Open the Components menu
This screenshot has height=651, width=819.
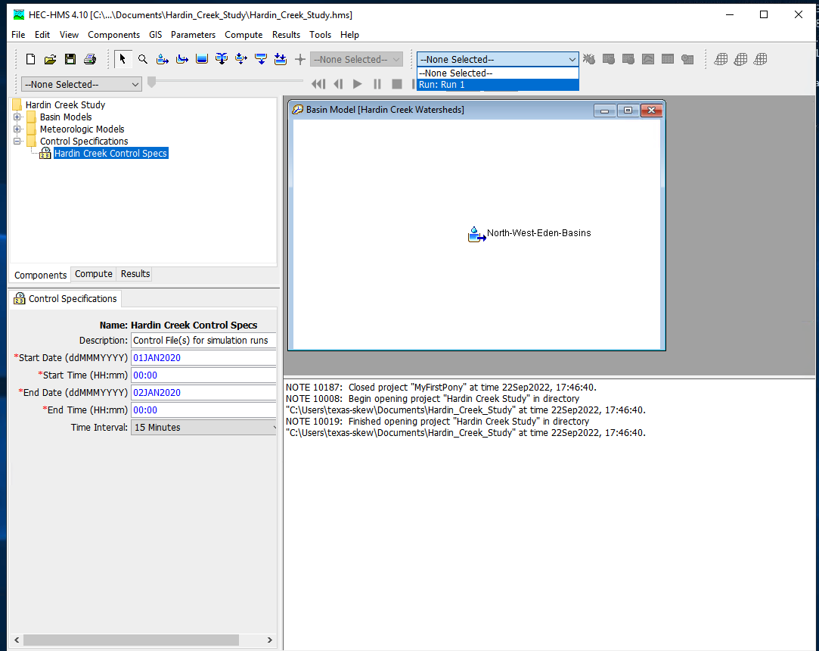pyautogui.click(x=114, y=35)
